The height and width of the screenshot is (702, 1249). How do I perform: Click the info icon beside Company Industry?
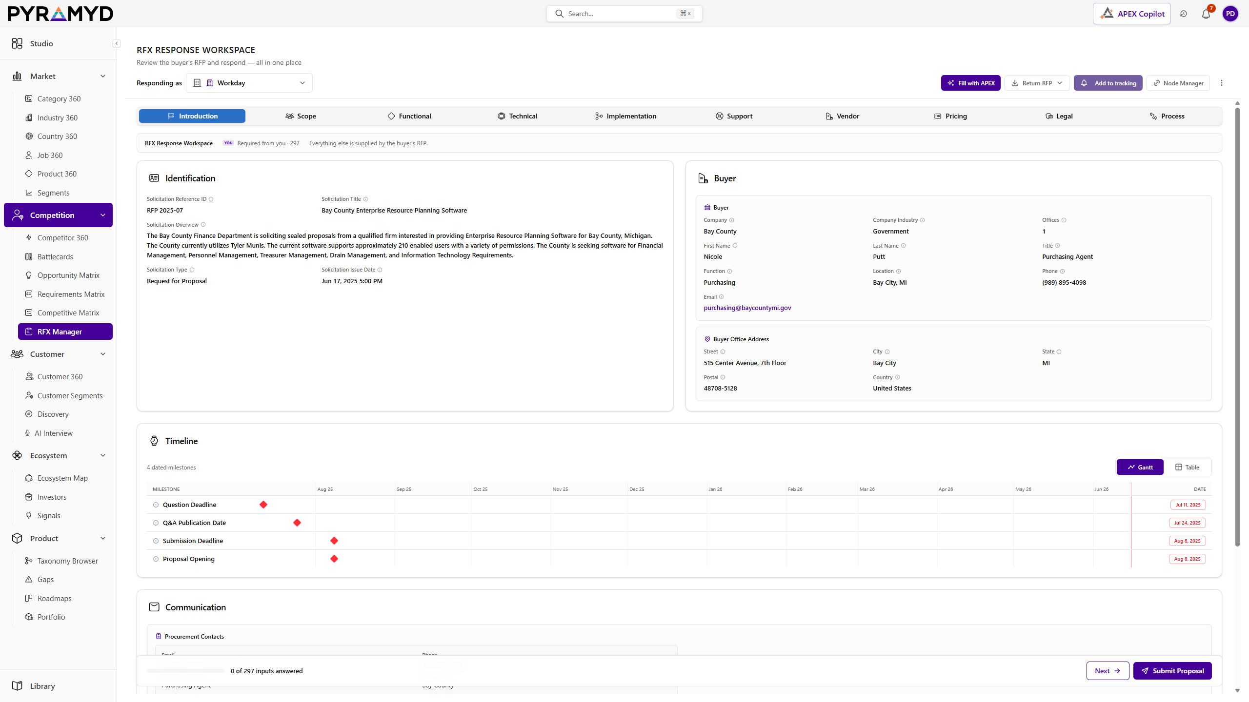(x=922, y=220)
